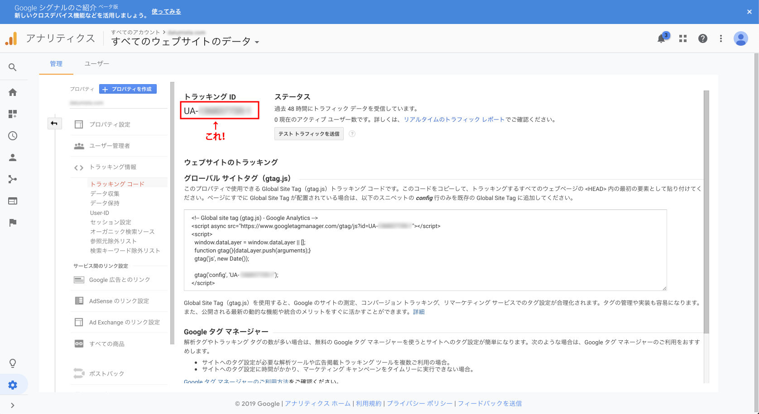
Task: Select User-ID submenu item
Action: coord(100,213)
